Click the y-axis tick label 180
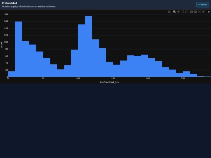 6,14
